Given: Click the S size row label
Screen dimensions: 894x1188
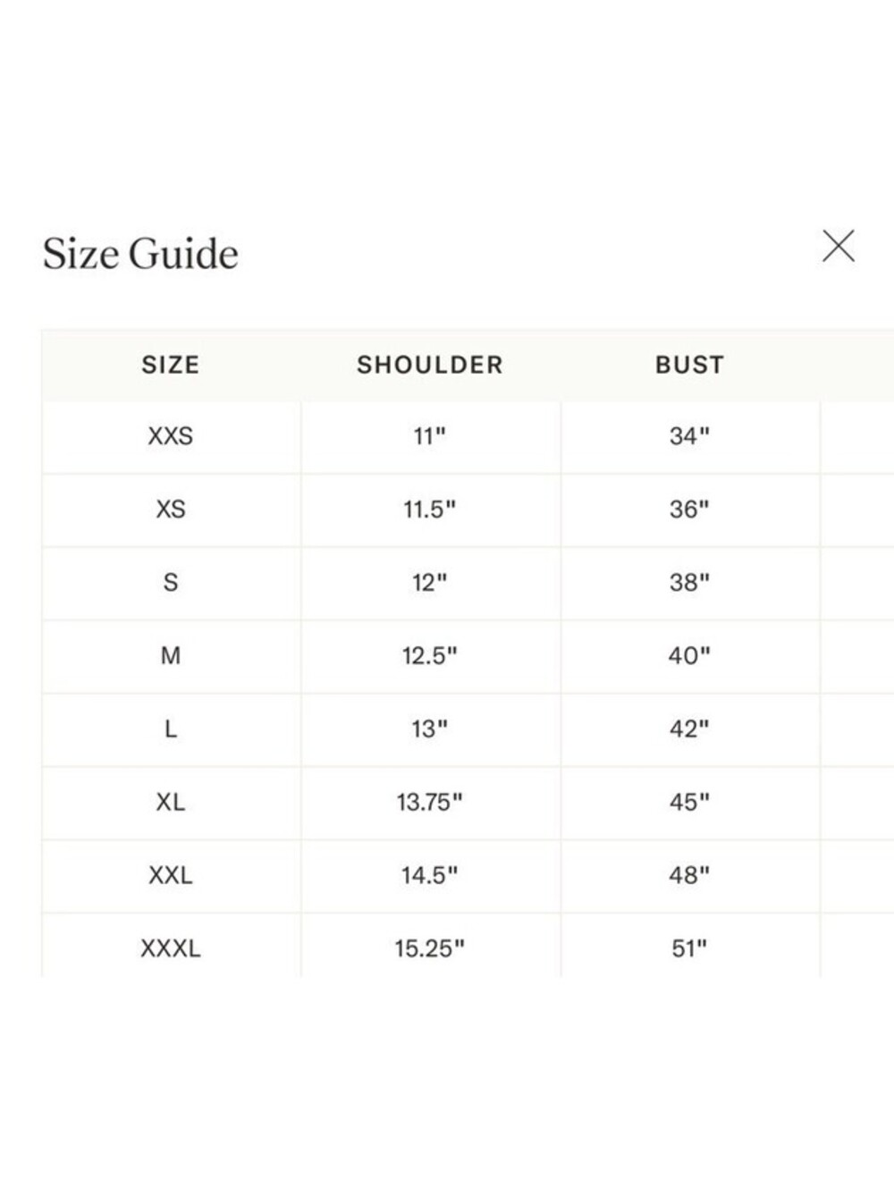Looking at the screenshot, I should [x=171, y=583].
